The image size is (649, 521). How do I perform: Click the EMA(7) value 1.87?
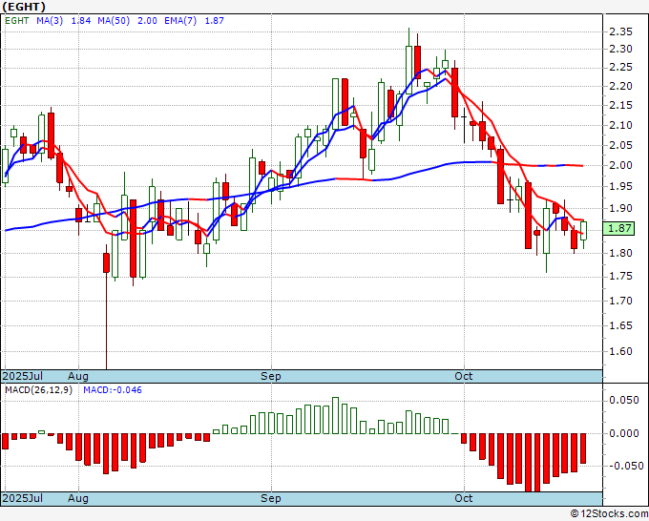click(215, 21)
